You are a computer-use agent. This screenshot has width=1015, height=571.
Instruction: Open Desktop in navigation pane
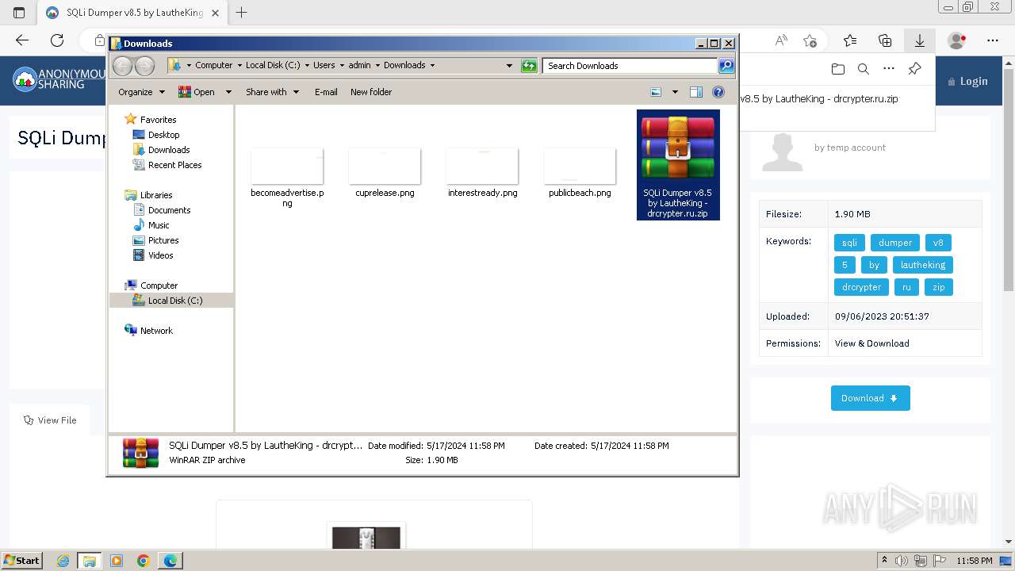(163, 135)
